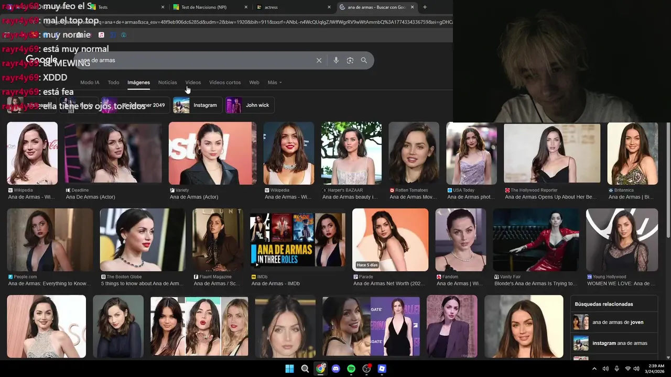
Task: Open the Windows Start menu
Action: click(289, 369)
